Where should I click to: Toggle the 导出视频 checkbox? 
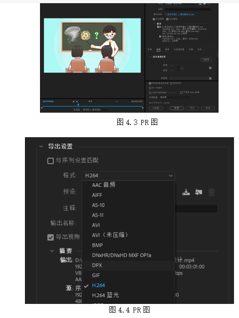point(50,237)
